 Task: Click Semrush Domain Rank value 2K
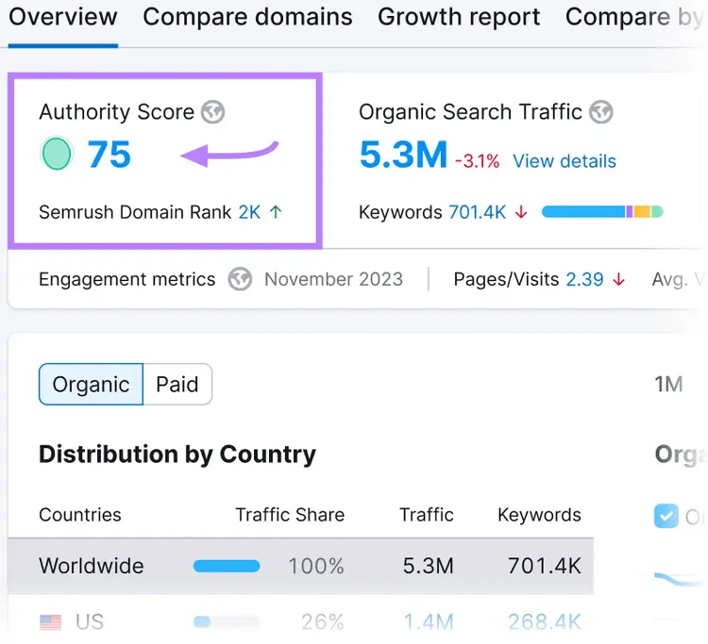249,212
